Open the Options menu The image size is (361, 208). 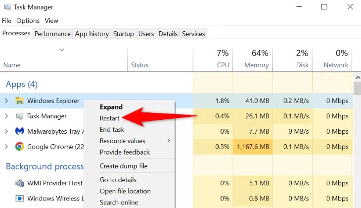28,21
